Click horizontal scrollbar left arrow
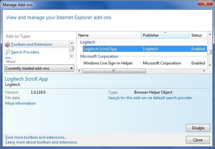The width and height of the screenshot is (215, 149). click(x=79, y=71)
